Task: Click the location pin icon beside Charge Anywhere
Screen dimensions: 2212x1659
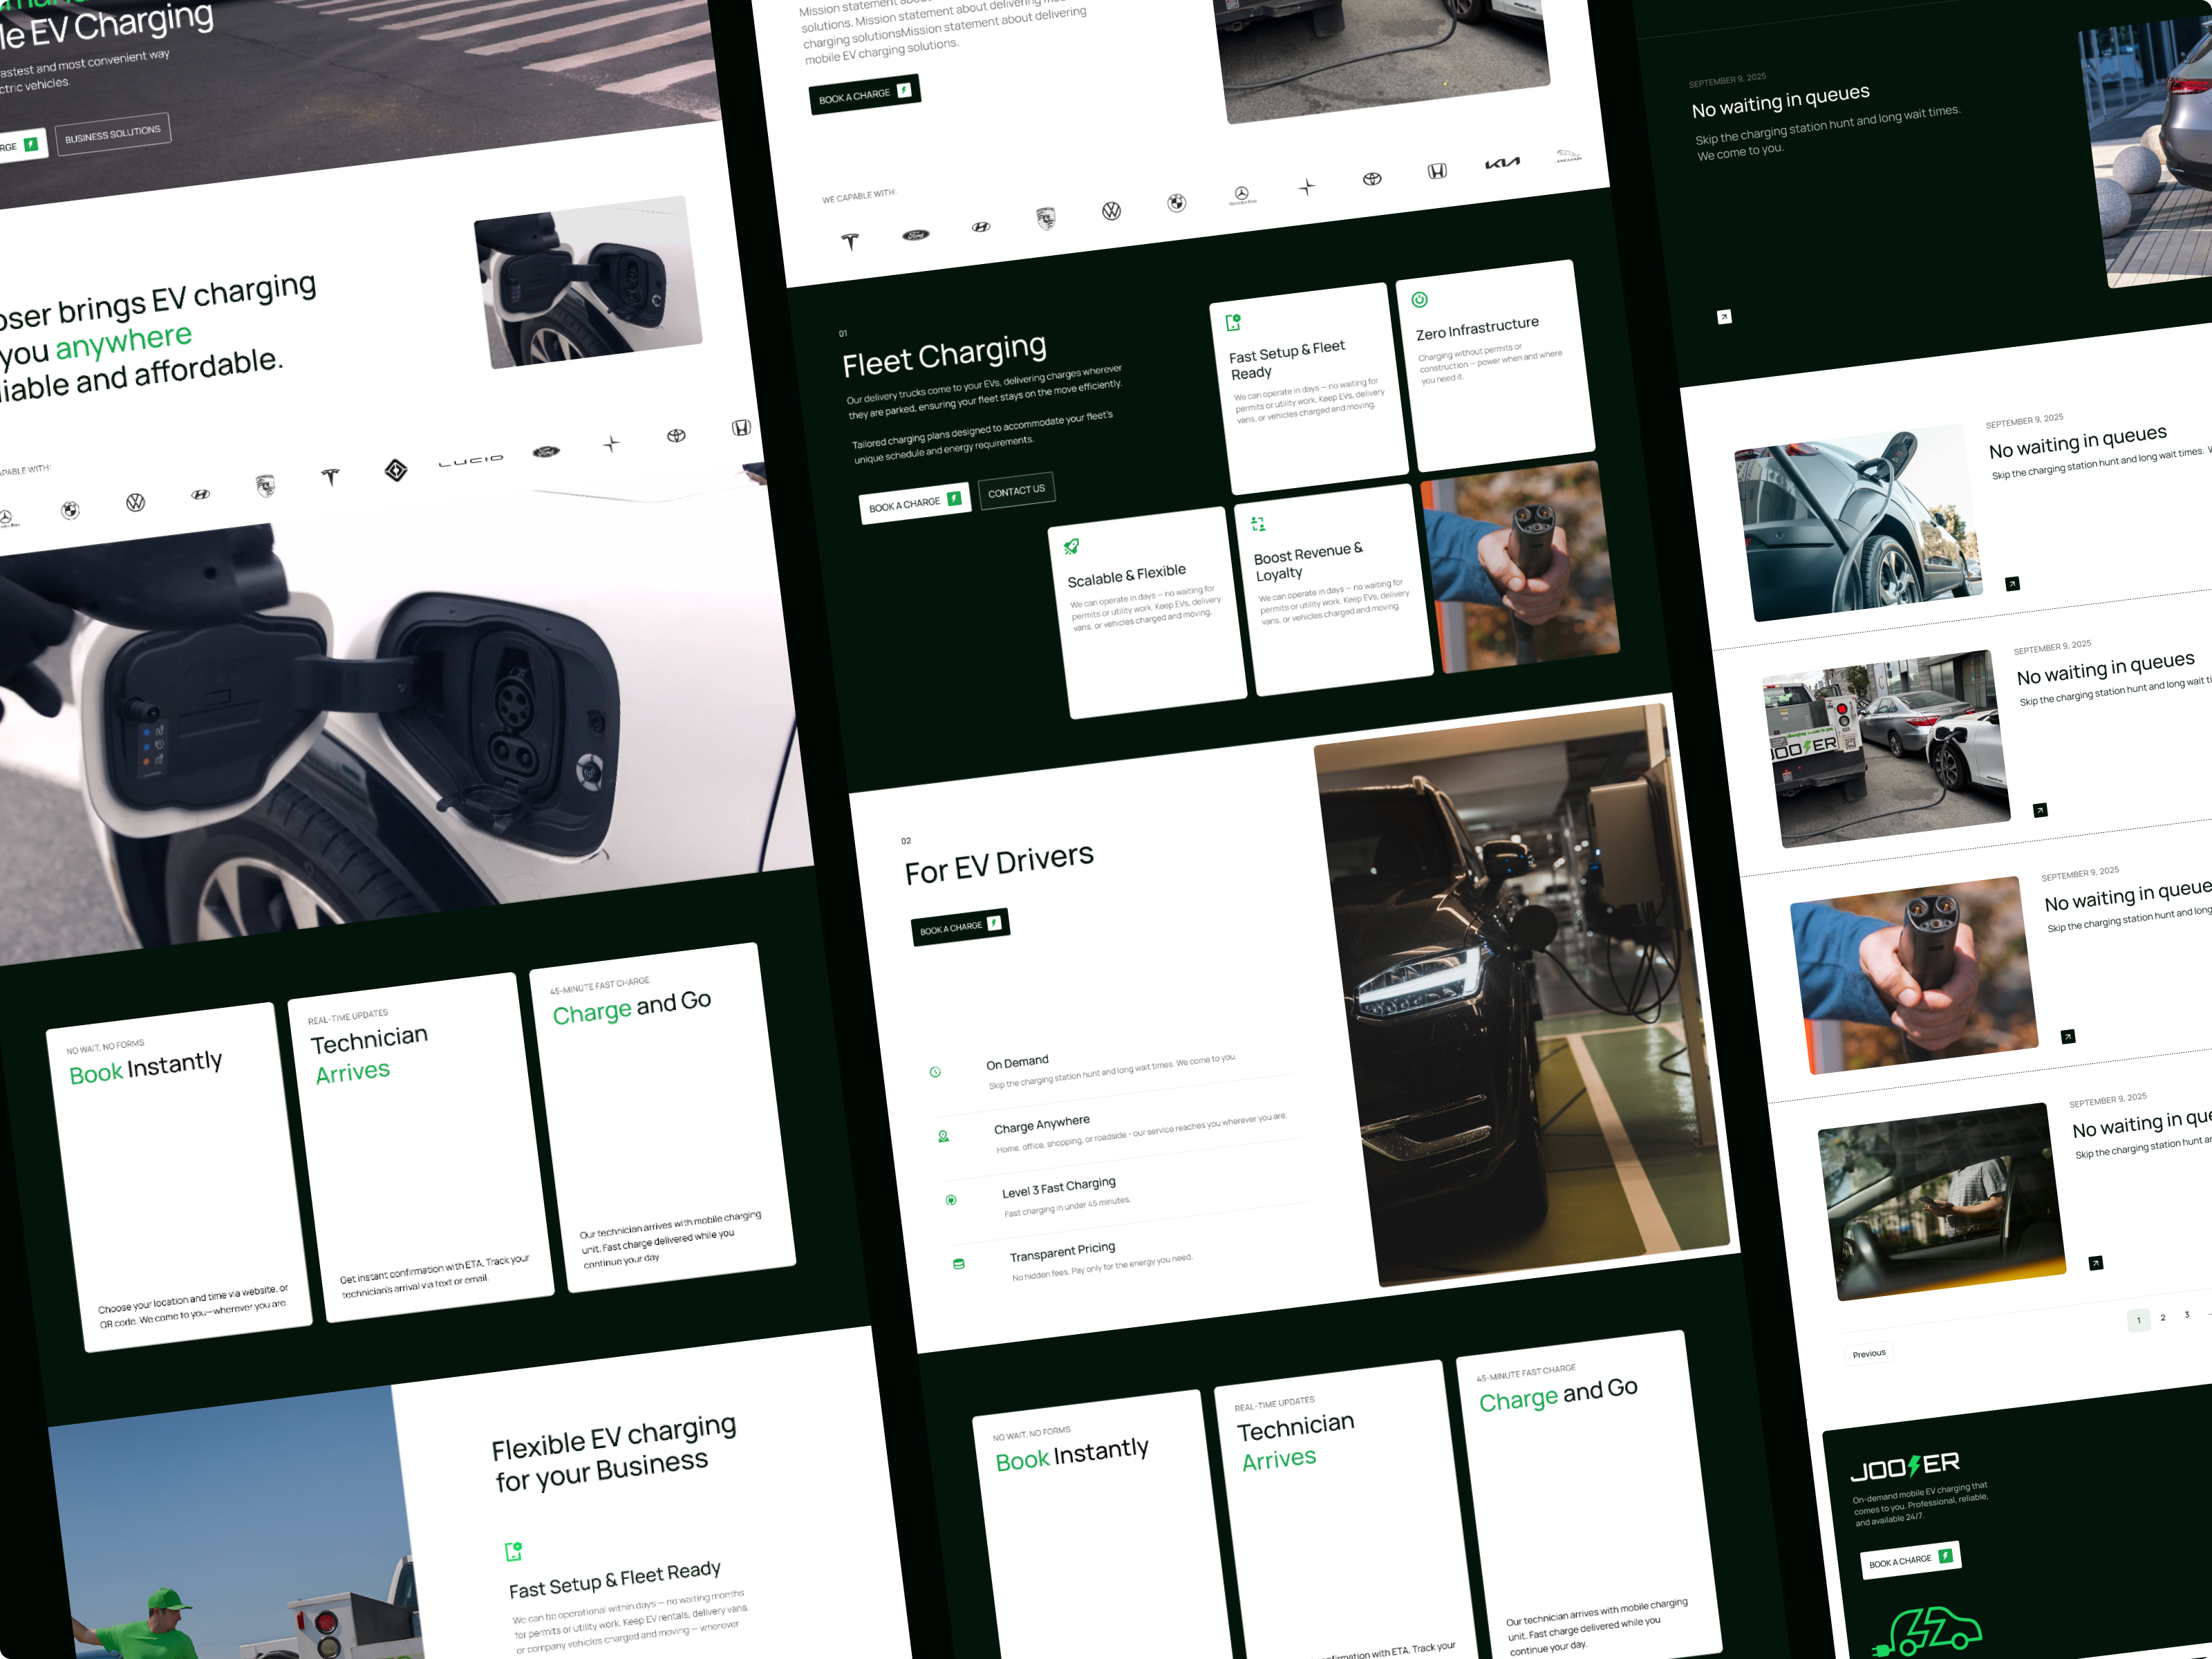Action: click(943, 1136)
